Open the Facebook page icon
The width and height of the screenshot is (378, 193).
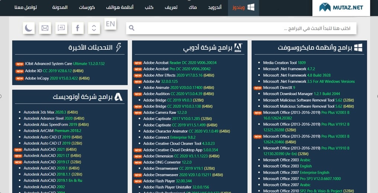(x=78, y=28)
